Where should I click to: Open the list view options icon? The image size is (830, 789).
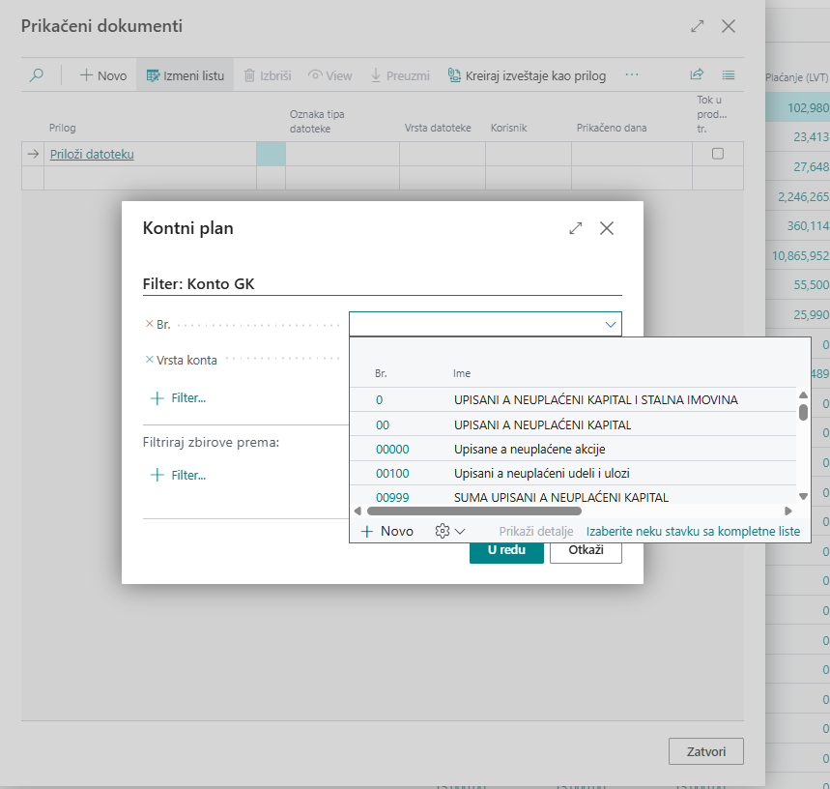click(729, 75)
